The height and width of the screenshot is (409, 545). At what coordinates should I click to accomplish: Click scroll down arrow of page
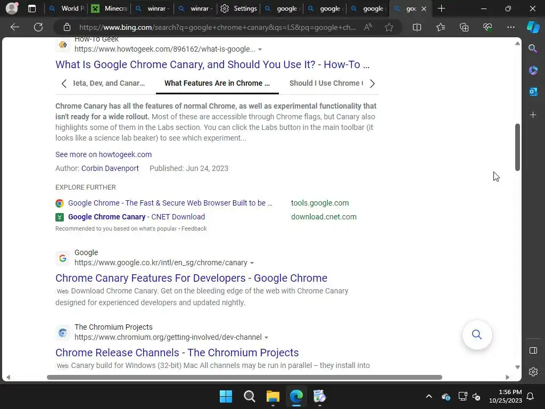(517, 367)
